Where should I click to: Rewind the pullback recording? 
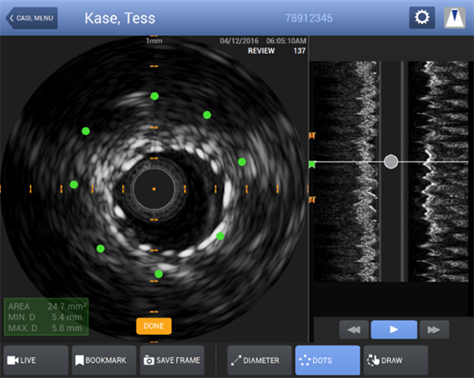click(354, 330)
